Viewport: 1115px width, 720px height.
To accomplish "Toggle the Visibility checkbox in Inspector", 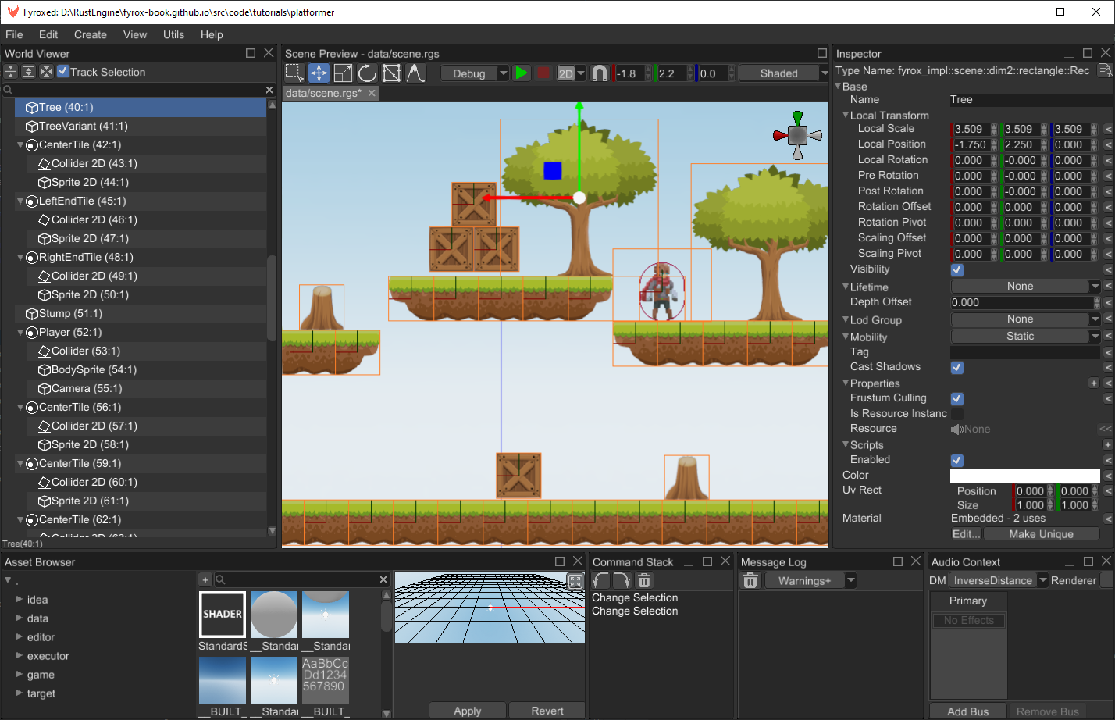I will (x=957, y=269).
